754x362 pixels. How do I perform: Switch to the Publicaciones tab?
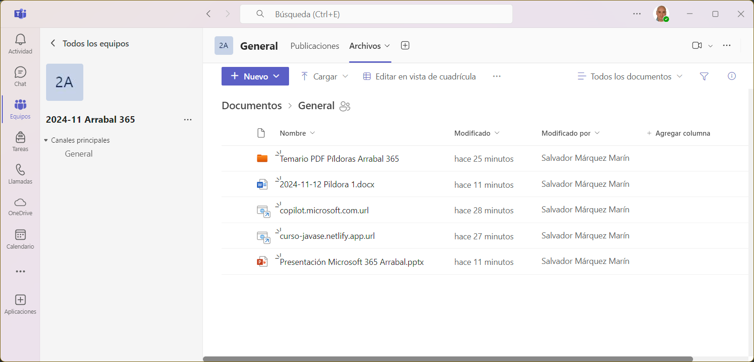tap(315, 46)
